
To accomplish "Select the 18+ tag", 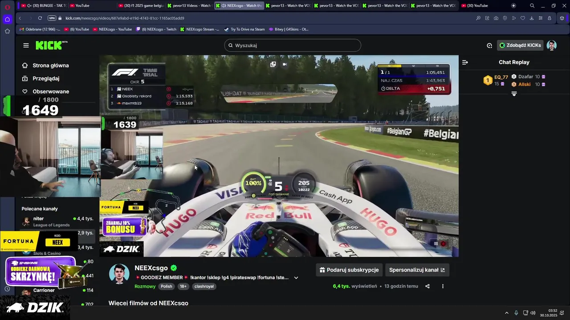I will tap(183, 286).
